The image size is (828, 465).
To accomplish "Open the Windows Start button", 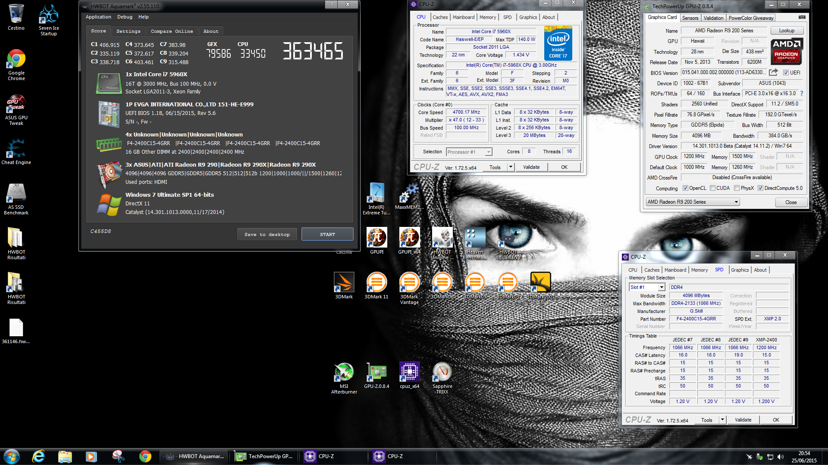I will pos(11,456).
